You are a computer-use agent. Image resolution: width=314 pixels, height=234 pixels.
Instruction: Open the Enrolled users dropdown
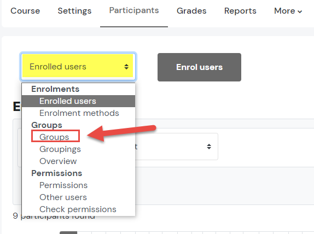click(x=78, y=66)
